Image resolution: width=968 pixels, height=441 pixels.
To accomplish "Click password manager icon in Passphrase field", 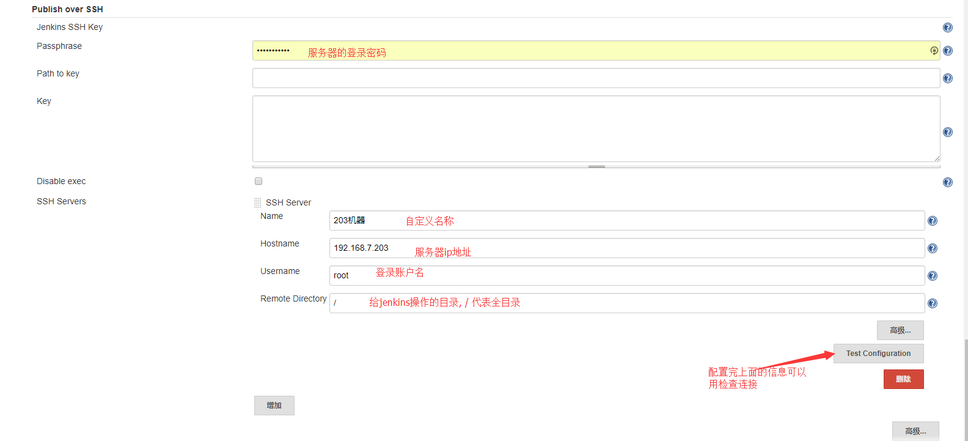I will [934, 51].
